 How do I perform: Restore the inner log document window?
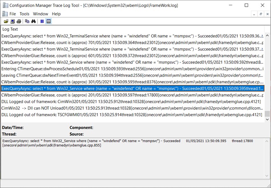pos(261,14)
